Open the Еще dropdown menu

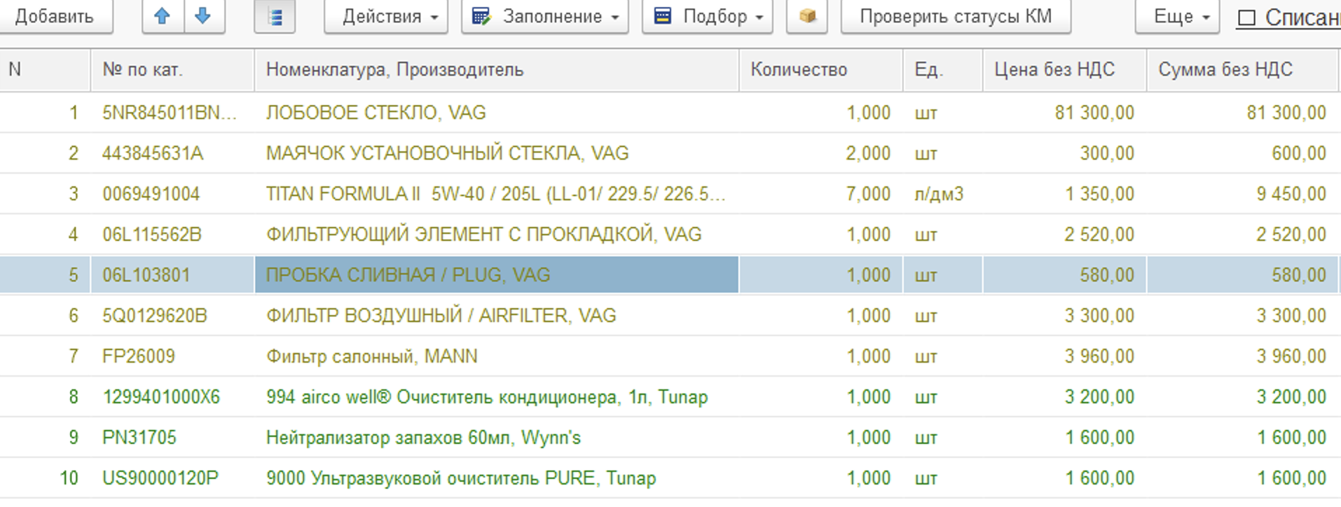tap(1177, 16)
